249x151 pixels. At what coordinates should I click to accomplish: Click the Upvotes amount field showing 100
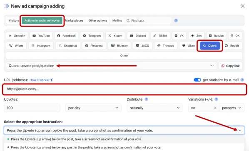click(32, 108)
